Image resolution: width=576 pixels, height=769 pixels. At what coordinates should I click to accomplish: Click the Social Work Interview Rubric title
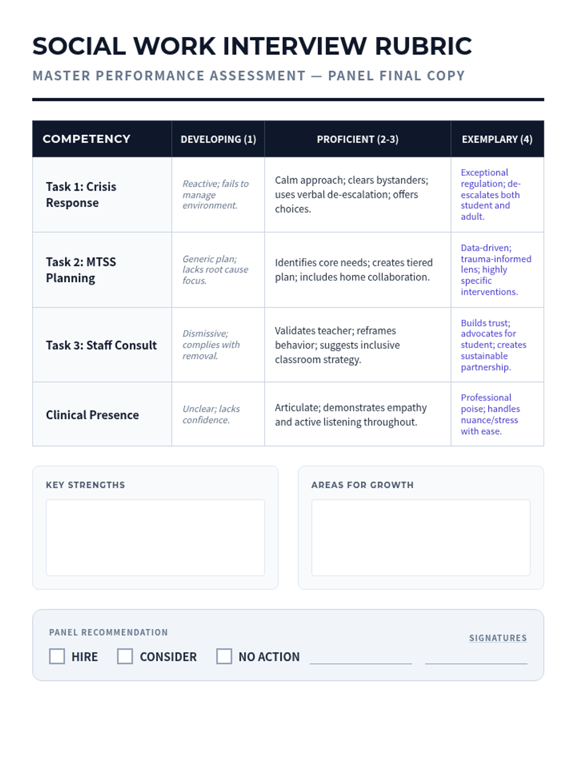[x=252, y=46]
